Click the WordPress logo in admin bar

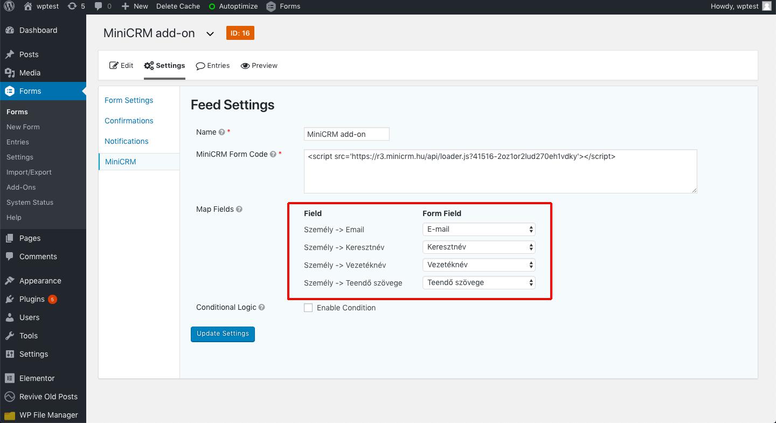9,6
